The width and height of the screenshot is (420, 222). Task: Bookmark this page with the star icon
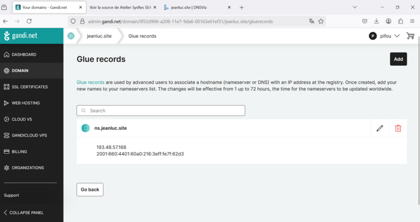(x=321, y=21)
